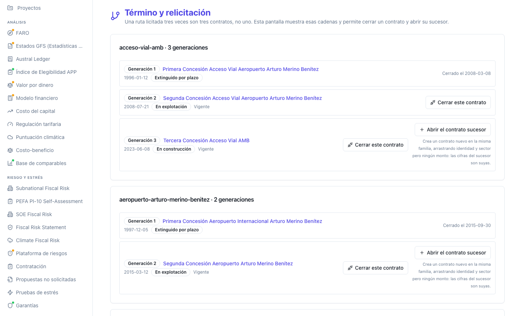
Task: Open the Fiscal Risk Statement shield icon
Action: coord(10,227)
